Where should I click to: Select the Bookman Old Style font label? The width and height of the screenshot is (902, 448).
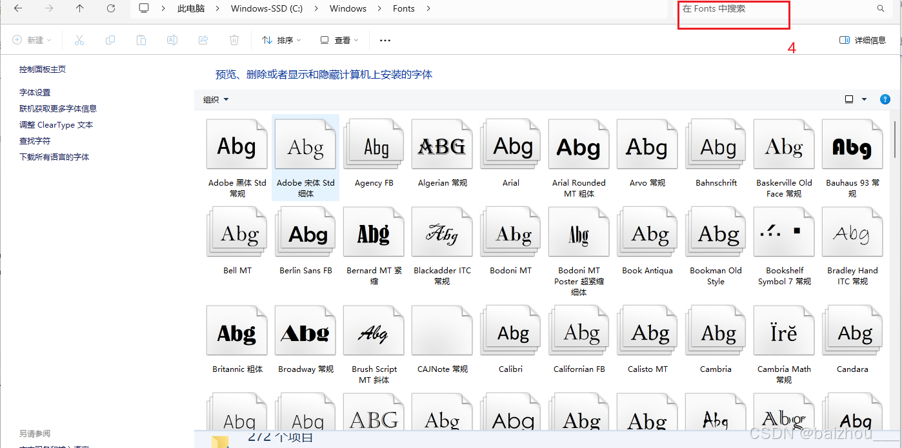(x=716, y=276)
